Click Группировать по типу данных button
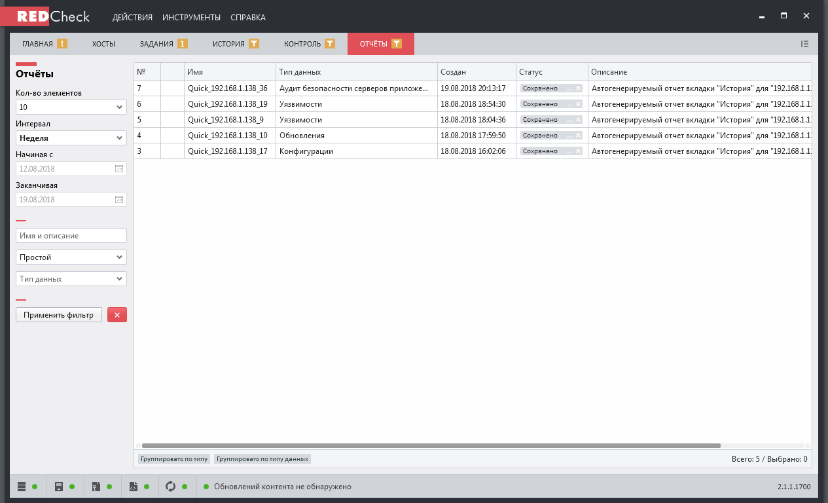This screenshot has width=828, height=503. pos(262,459)
